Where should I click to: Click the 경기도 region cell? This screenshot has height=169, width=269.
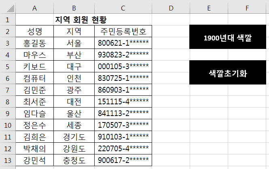click(74, 137)
